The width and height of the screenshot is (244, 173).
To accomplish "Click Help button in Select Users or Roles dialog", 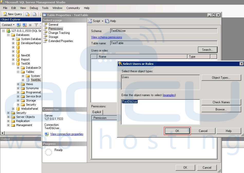I will [x=229, y=131].
